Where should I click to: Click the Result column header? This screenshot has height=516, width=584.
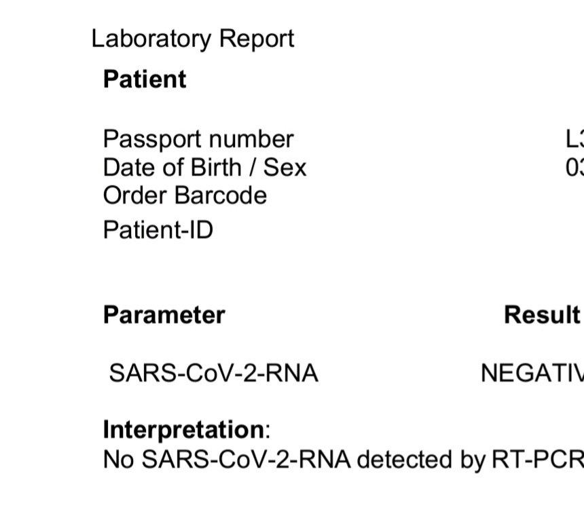tap(542, 315)
